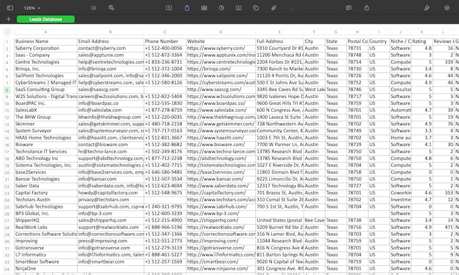This screenshot has width=459, height=275.
Task: Select the contact@bioware.com cell
Action: point(110,145)
